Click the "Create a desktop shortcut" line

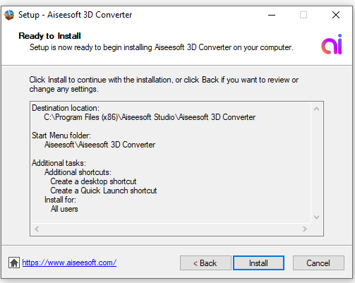point(93,181)
